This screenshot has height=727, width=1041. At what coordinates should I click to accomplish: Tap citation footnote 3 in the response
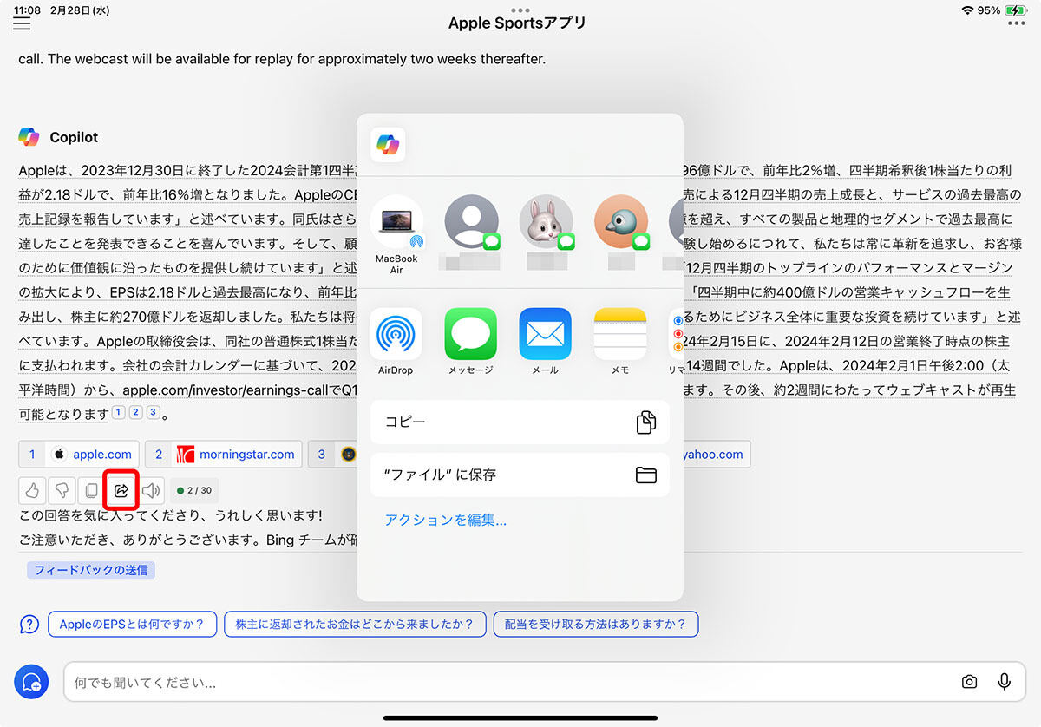pos(153,412)
